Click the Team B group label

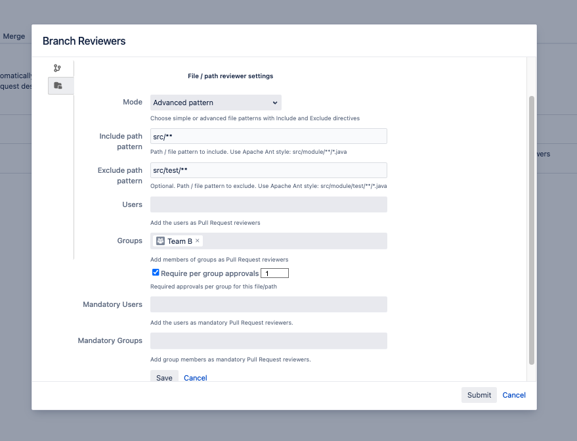tap(179, 241)
